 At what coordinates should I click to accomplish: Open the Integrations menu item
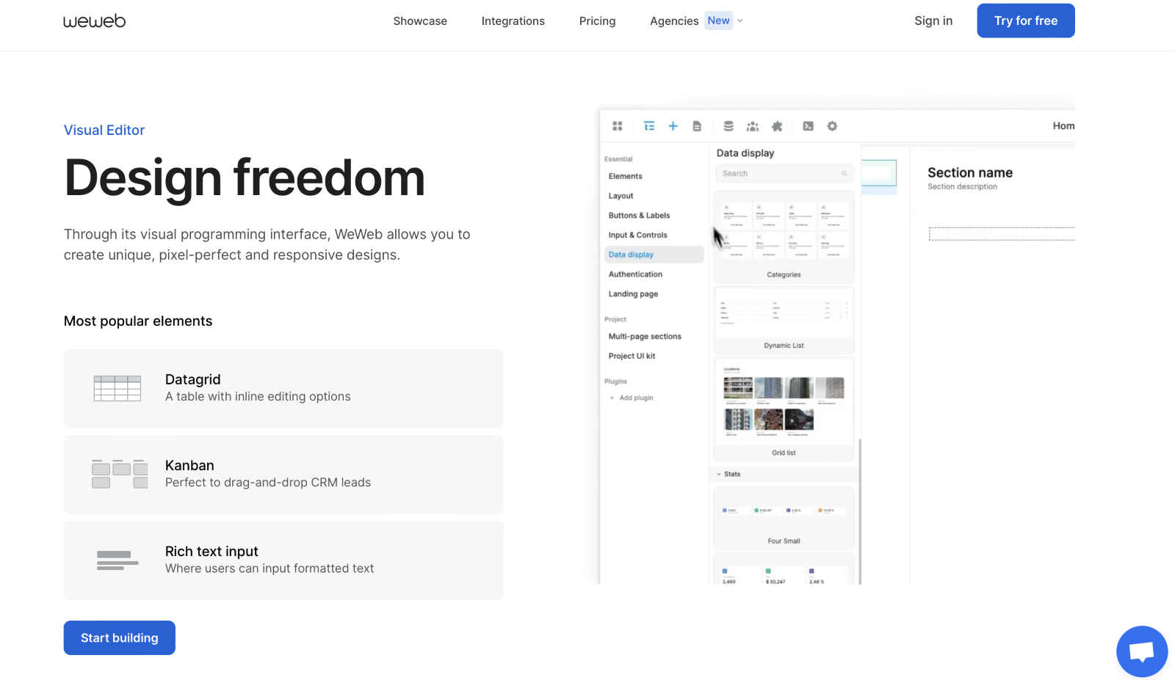[513, 21]
